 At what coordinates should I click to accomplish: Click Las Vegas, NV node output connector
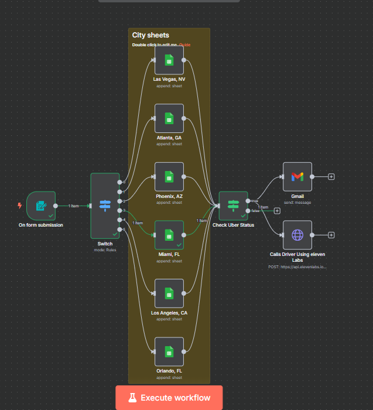[184, 60]
